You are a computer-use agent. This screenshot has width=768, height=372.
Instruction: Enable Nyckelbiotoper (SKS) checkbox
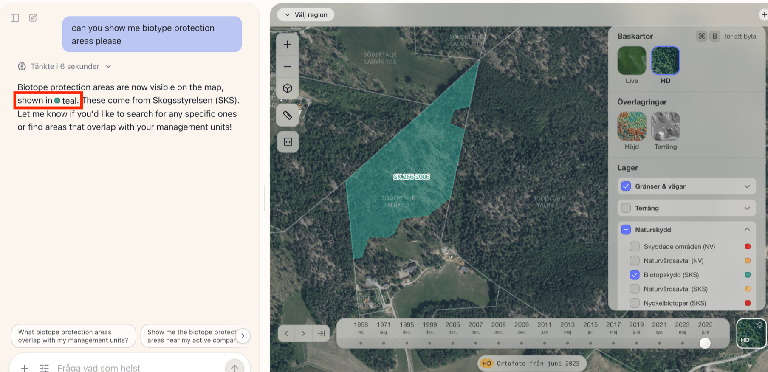point(635,303)
